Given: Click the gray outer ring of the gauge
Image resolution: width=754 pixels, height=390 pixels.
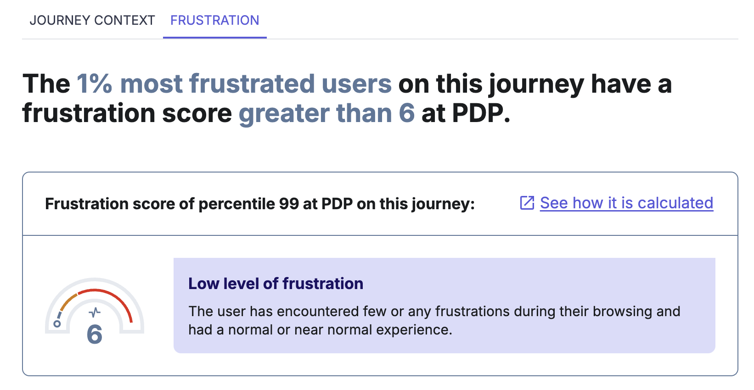Looking at the screenshot, I should 95,280.
